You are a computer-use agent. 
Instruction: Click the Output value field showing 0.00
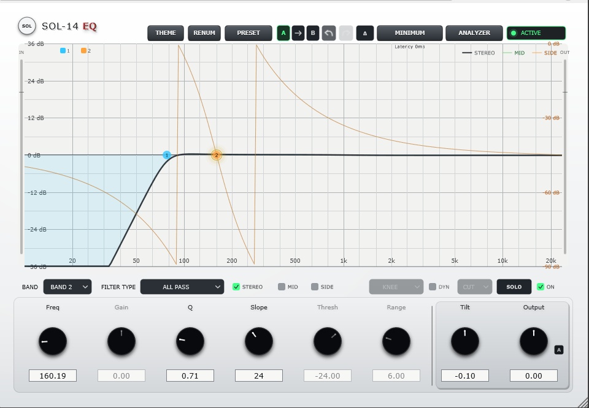tap(534, 376)
